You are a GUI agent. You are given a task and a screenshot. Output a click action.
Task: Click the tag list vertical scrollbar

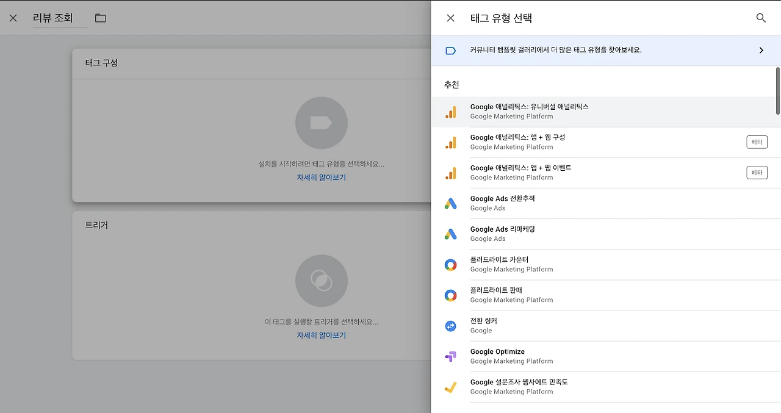click(x=778, y=90)
